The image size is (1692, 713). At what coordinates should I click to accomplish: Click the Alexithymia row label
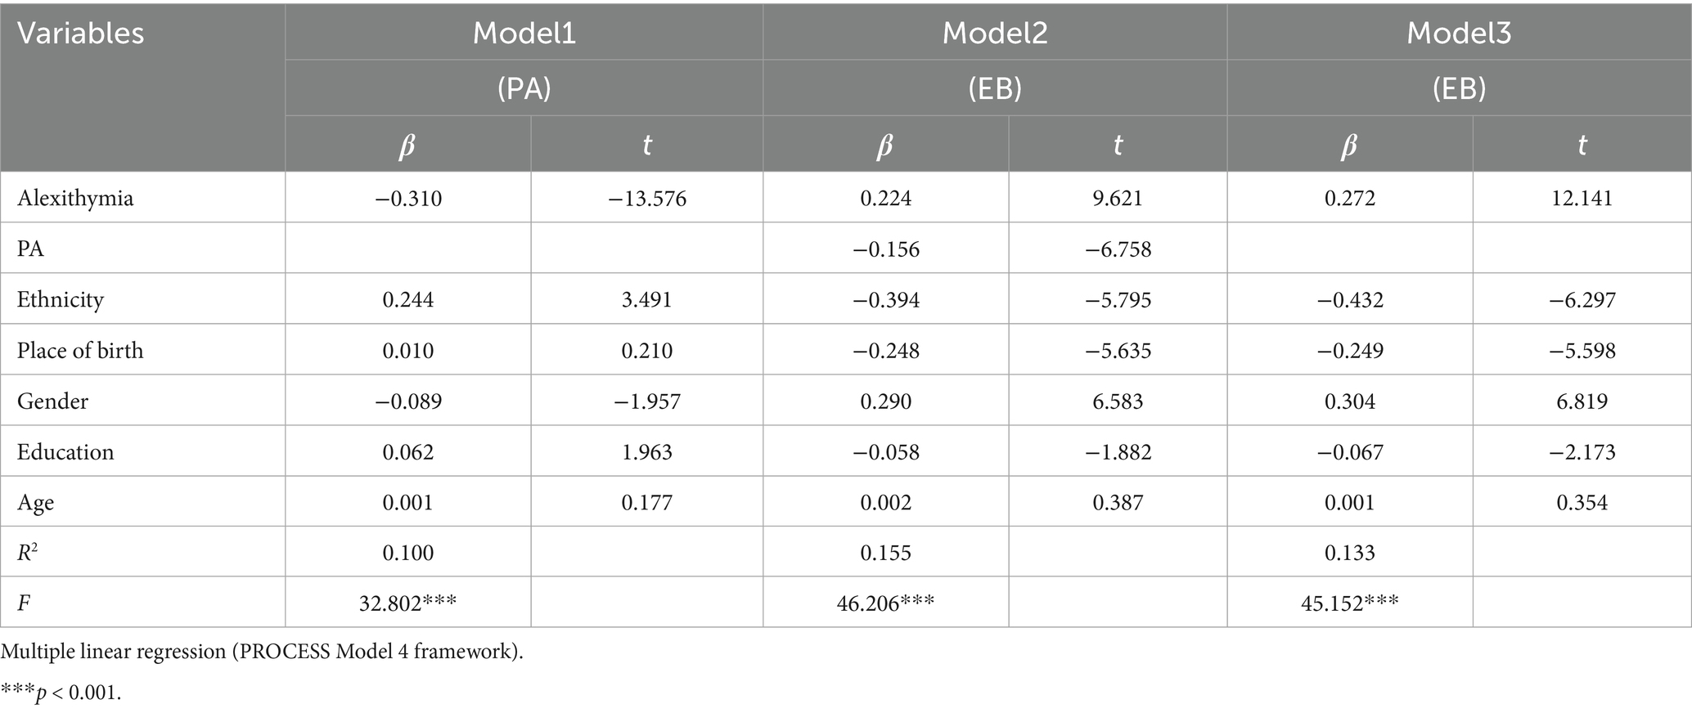click(75, 198)
